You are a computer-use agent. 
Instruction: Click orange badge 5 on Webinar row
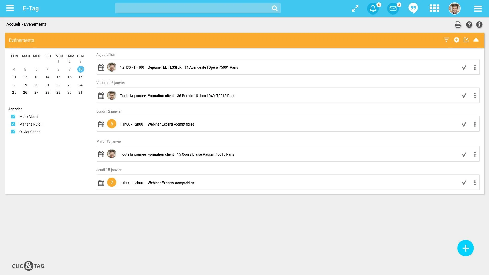[112, 124]
